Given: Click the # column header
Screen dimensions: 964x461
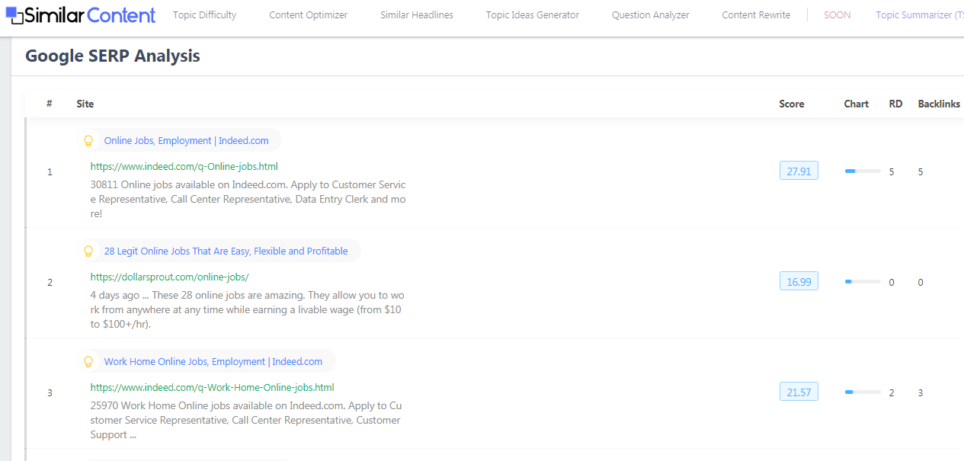Looking at the screenshot, I should 50,104.
